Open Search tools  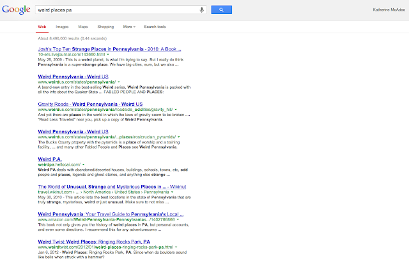click(155, 27)
